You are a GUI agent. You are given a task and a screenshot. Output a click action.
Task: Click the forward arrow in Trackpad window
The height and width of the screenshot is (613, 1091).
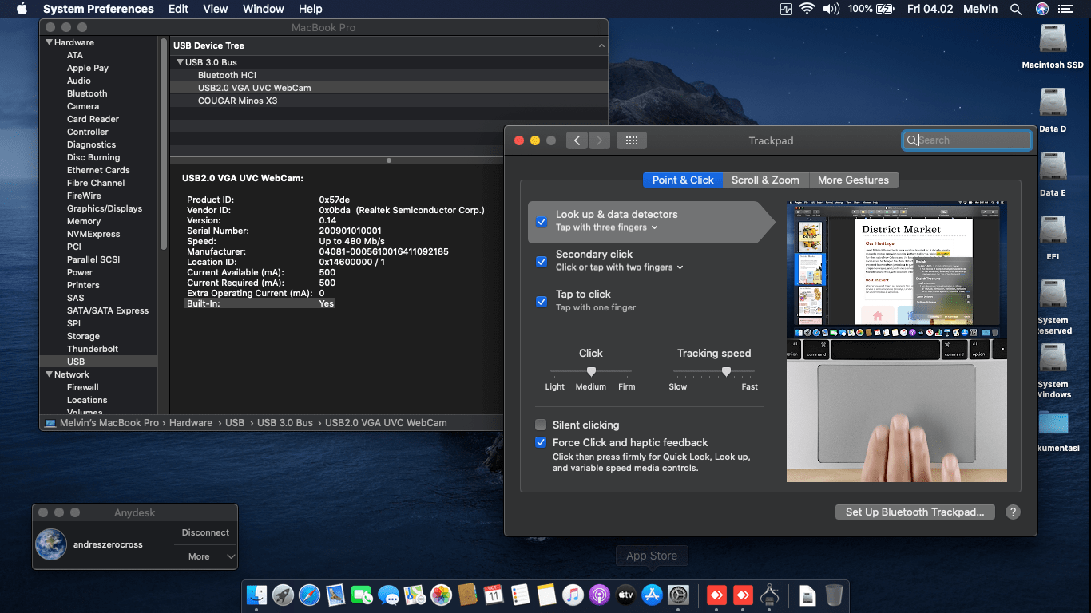pos(600,140)
